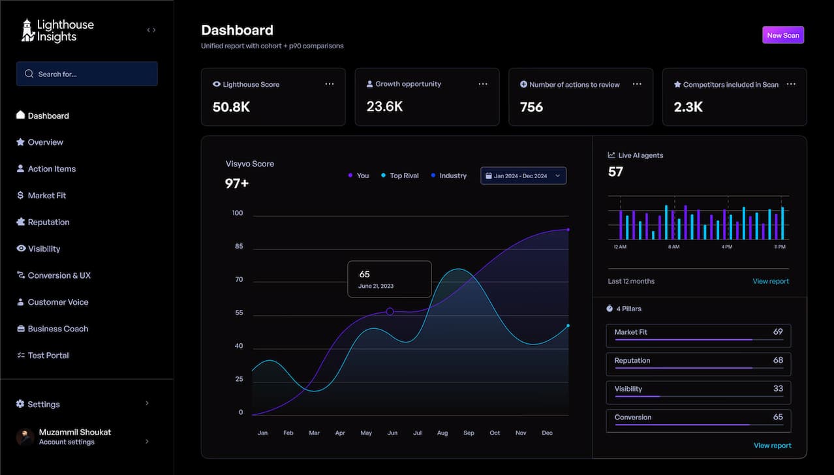The height and width of the screenshot is (475, 834).
Task: Select the Visibility eye icon in sidebar
Action: (x=20, y=249)
